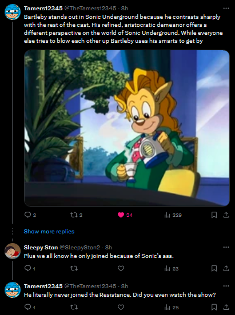This screenshot has height=315, width=235.
Task: Like Sleepy Stan's reply
Action: (x=121, y=268)
